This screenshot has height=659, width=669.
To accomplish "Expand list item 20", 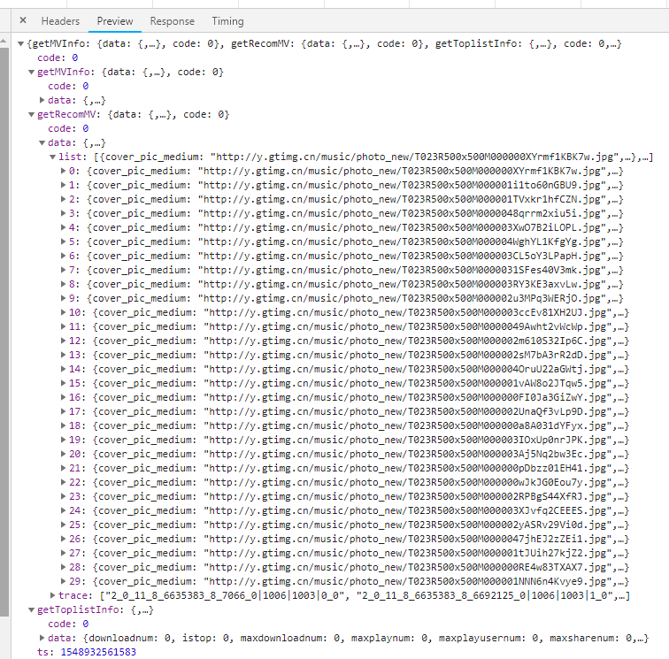I will click(x=63, y=454).
